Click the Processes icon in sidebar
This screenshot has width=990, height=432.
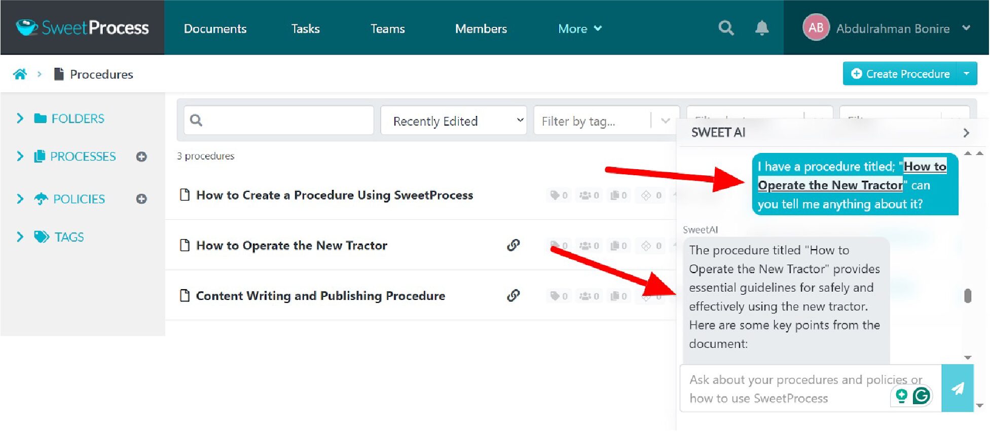pos(40,156)
